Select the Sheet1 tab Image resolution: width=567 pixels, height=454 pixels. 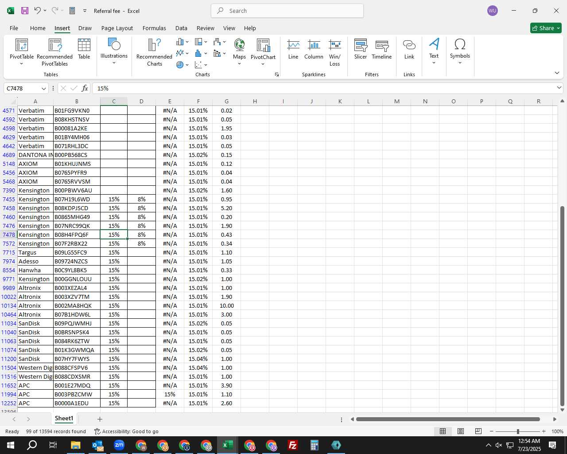pos(64,419)
